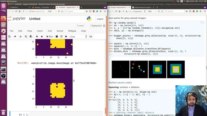The image size is (207, 116).
Task: Follow the [Python source code] link
Action: [x=120, y=82]
